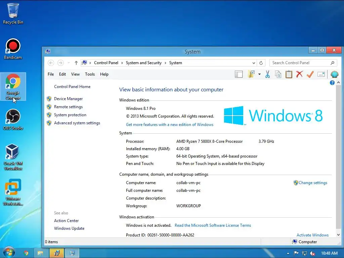Image resolution: width=344 pixels, height=258 pixels.
Task: Click the orange checkmark Properties icon
Action: (310, 74)
